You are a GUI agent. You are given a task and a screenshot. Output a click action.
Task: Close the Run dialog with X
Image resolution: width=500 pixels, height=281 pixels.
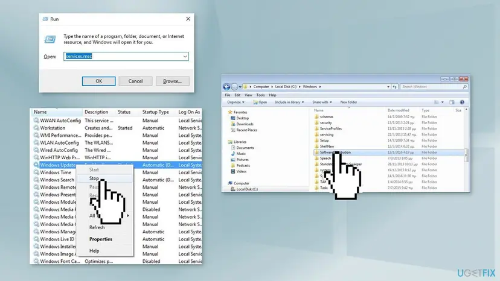click(188, 19)
